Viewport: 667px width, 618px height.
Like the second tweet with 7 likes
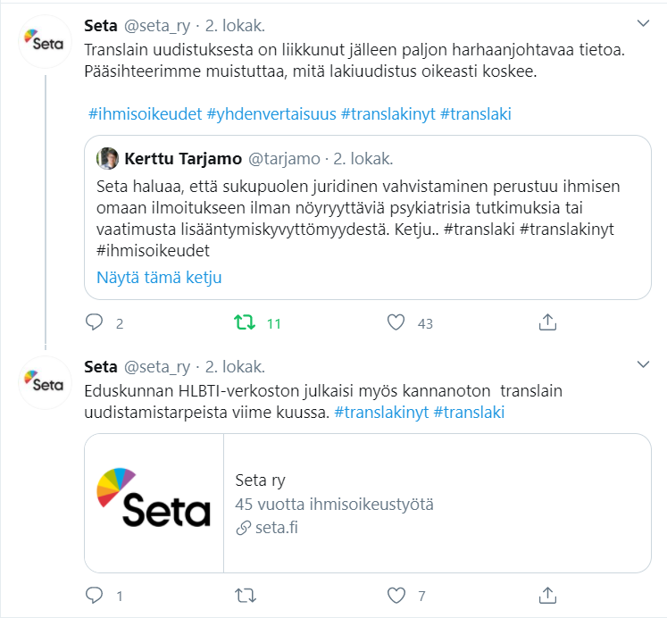tap(396, 595)
